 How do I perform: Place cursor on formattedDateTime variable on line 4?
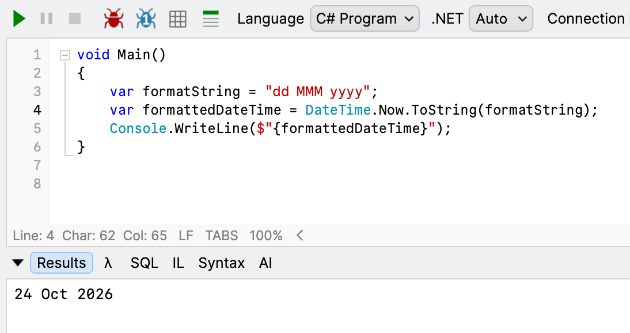pyautogui.click(x=212, y=110)
